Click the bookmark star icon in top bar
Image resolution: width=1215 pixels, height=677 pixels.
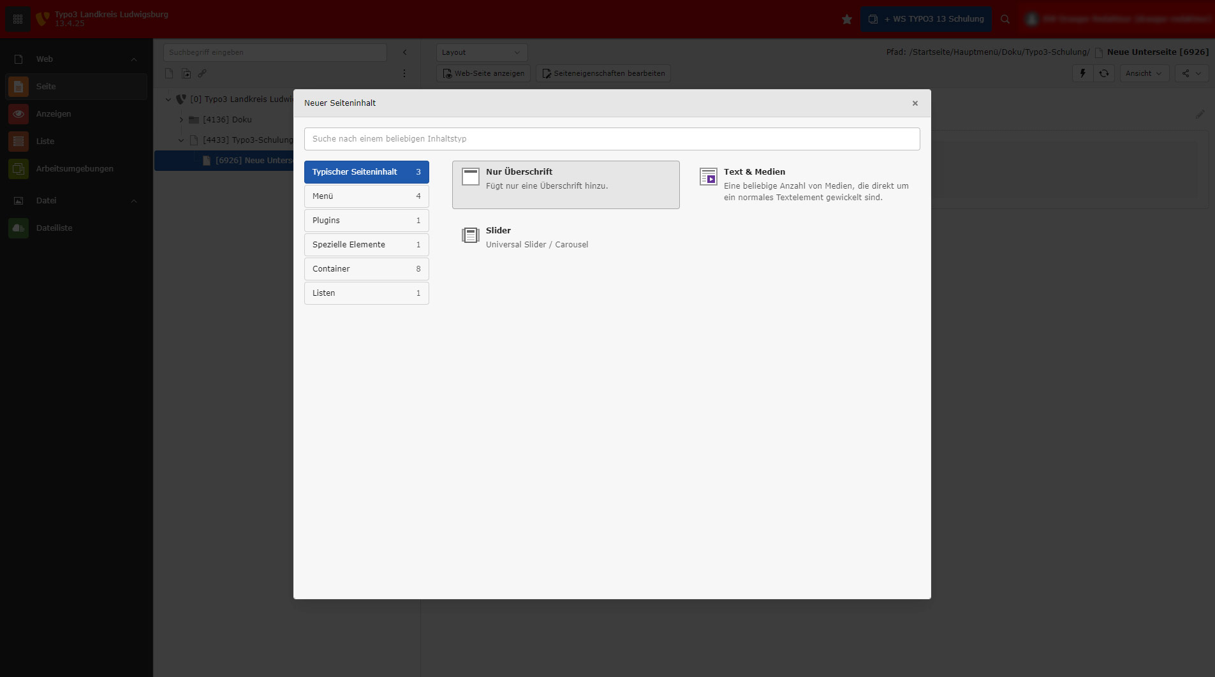tap(846, 19)
